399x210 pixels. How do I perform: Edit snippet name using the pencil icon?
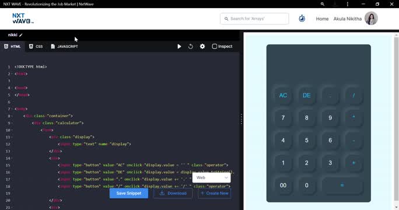point(21,35)
